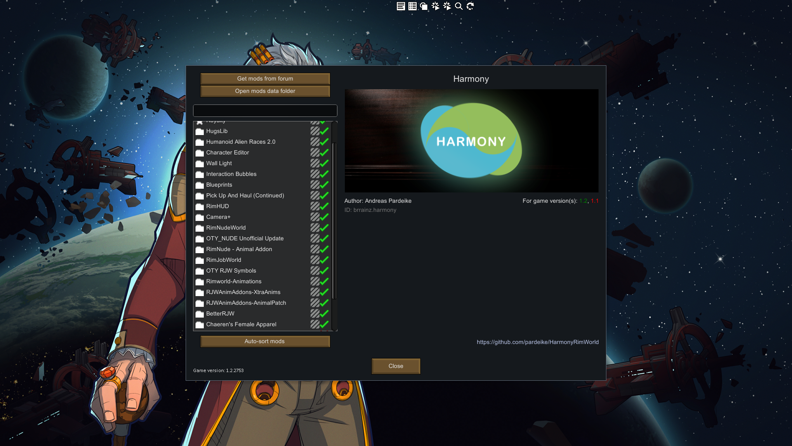792x446 pixels.
Task: Click the folder icon beside BetterRJW
Action: coord(200,314)
